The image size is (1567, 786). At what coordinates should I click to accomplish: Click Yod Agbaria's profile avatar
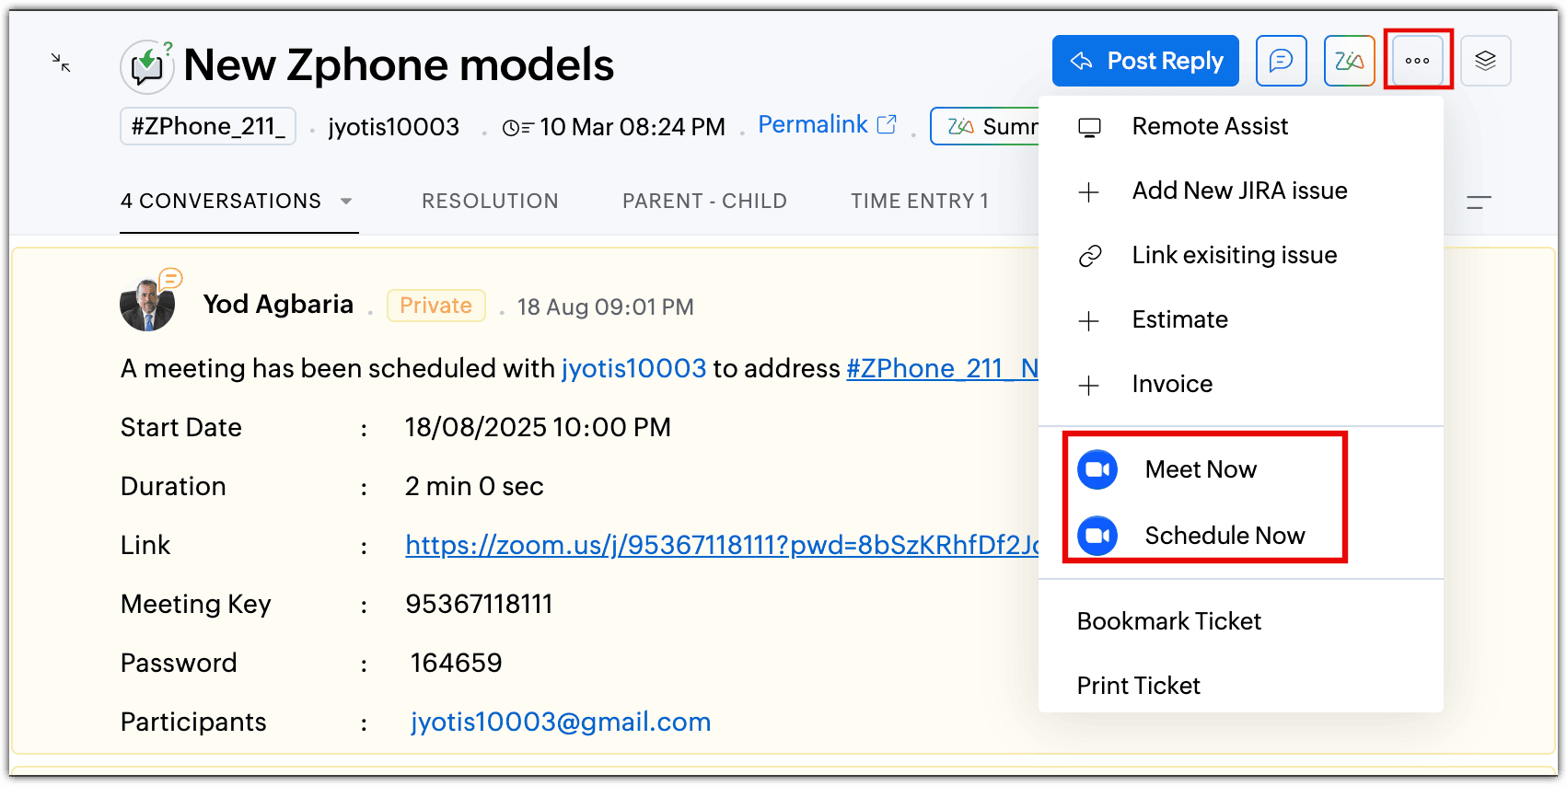(147, 305)
